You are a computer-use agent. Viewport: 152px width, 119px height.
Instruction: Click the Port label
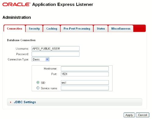[x=54, y=74]
